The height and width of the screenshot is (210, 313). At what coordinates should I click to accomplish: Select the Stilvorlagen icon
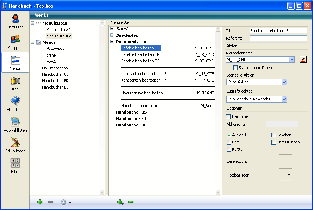(15, 143)
